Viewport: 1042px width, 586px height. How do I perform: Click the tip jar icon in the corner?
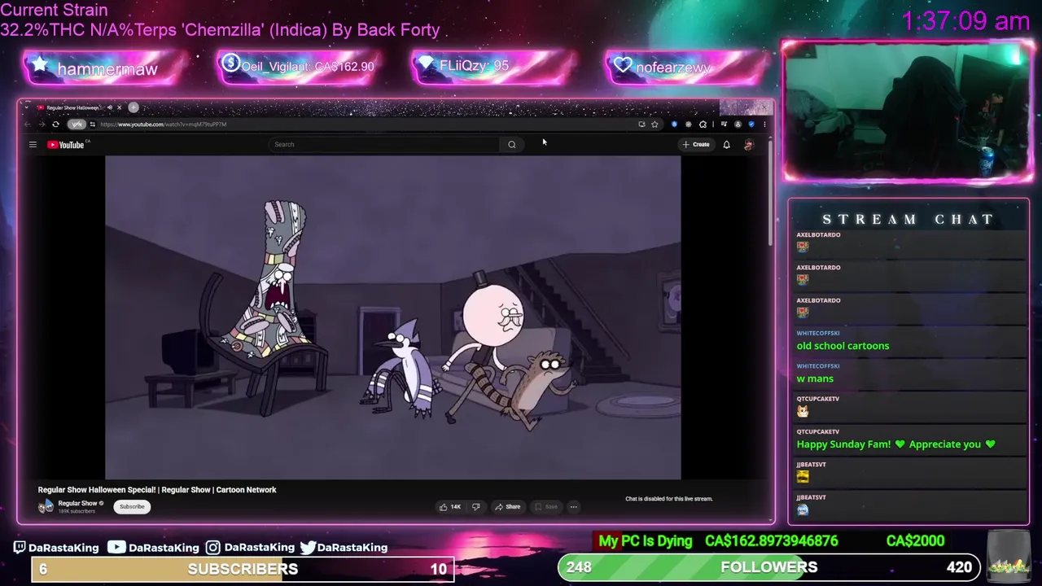pos(1009,558)
